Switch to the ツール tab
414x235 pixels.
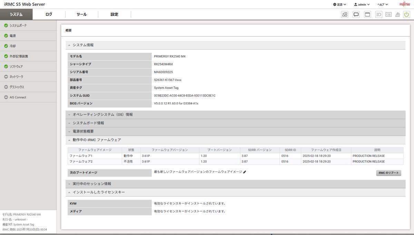(x=82, y=14)
